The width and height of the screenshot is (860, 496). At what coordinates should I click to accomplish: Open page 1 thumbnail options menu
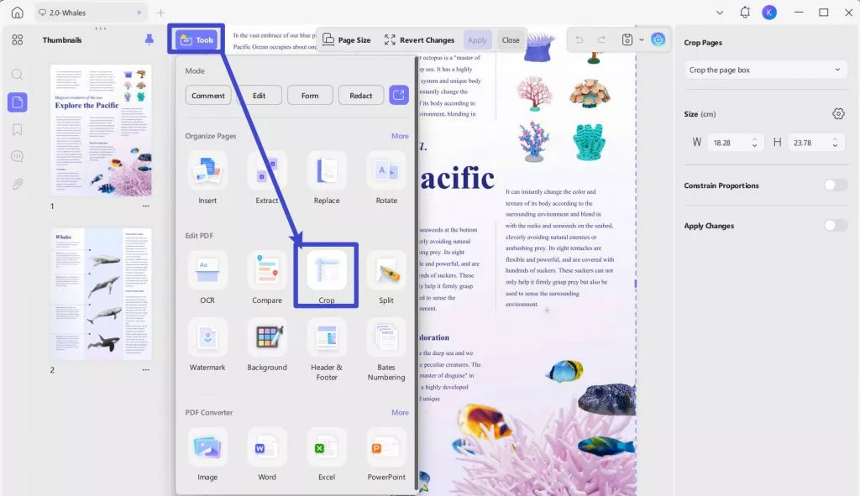tap(146, 206)
